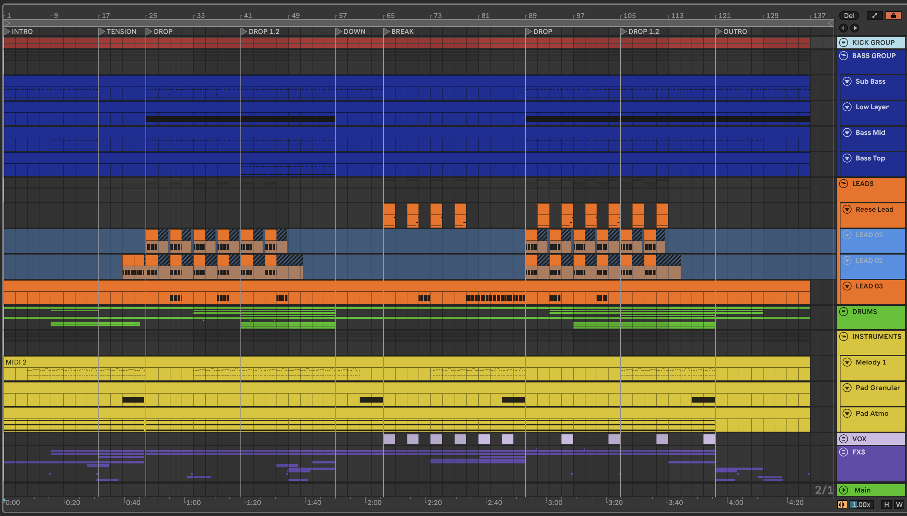
Task: Unfold the KICK GROUP track
Action: click(x=844, y=43)
